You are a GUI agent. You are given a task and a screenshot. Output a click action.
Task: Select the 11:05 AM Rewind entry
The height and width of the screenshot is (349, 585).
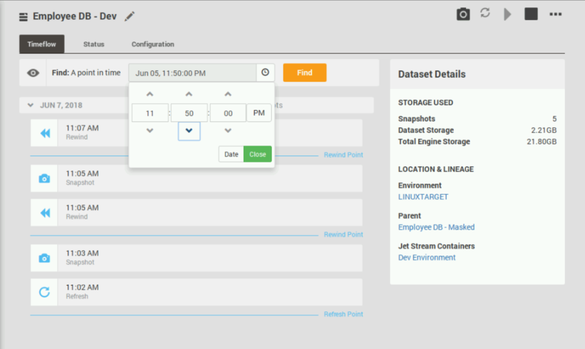[196, 213]
